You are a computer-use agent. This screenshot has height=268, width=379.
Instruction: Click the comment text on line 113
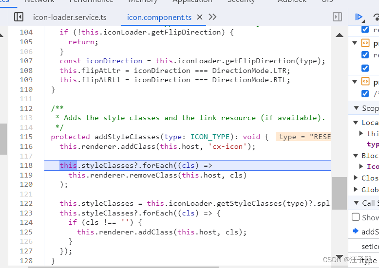click(190, 118)
